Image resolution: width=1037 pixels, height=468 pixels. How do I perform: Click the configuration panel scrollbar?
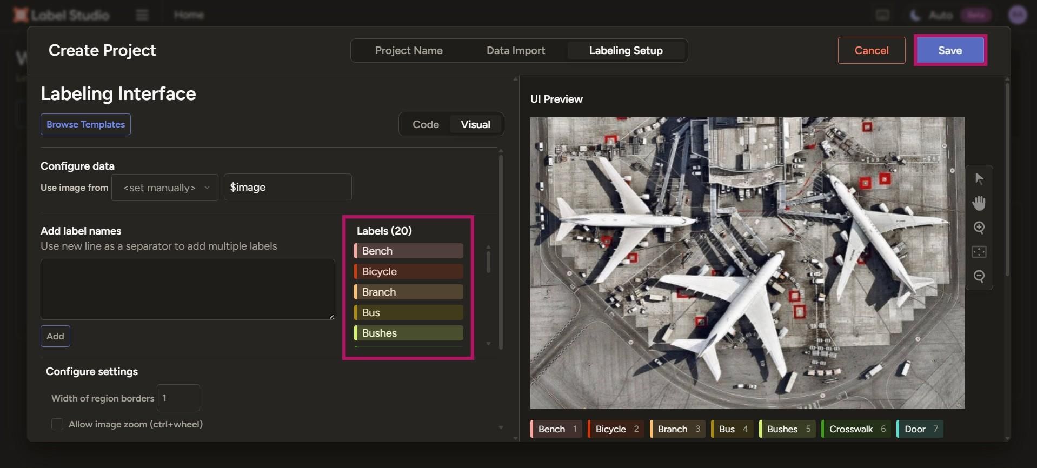click(x=501, y=252)
